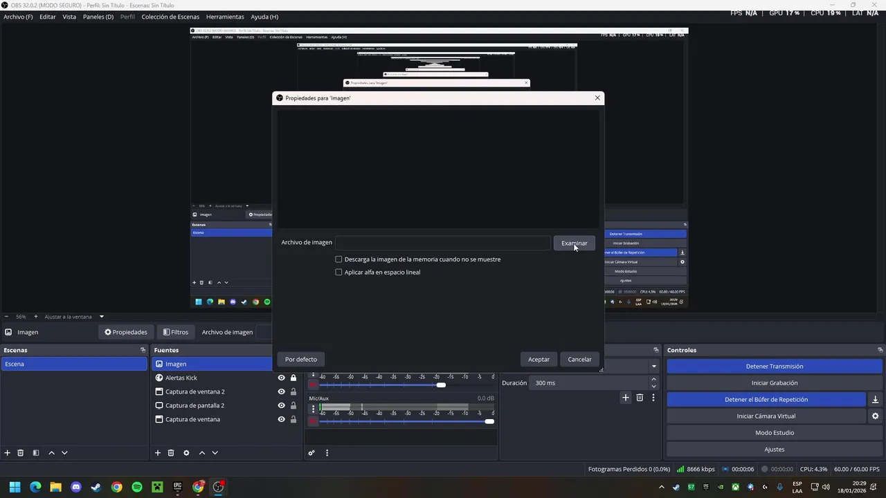The height and width of the screenshot is (498, 886).
Task: Open the Paneles menu
Action: 98,17
